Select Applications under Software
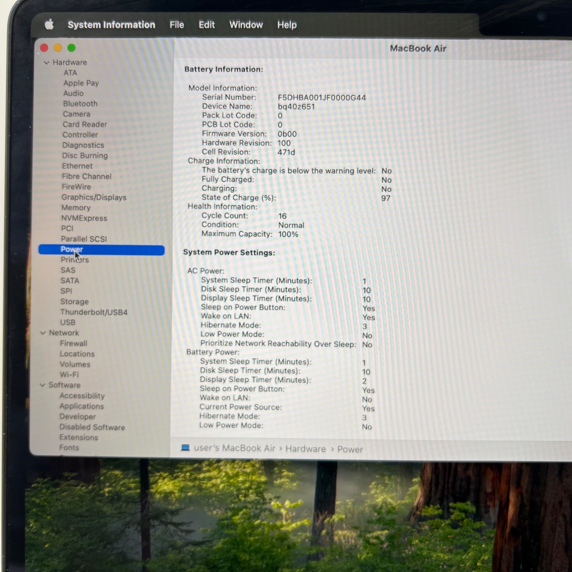The width and height of the screenshot is (572, 572). point(82,407)
